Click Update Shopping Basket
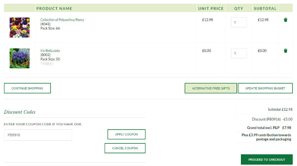Image resolution: width=297 pixels, height=166 pixels. [265, 88]
